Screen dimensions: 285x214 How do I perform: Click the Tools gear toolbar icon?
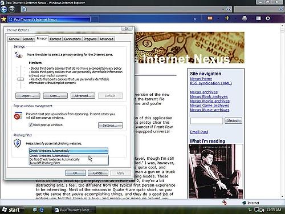pyautogui.click(x=268, y=18)
